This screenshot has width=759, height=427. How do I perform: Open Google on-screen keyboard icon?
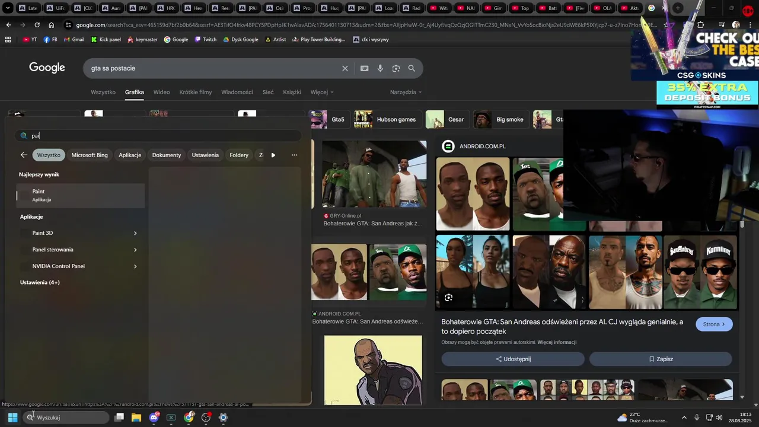click(365, 68)
